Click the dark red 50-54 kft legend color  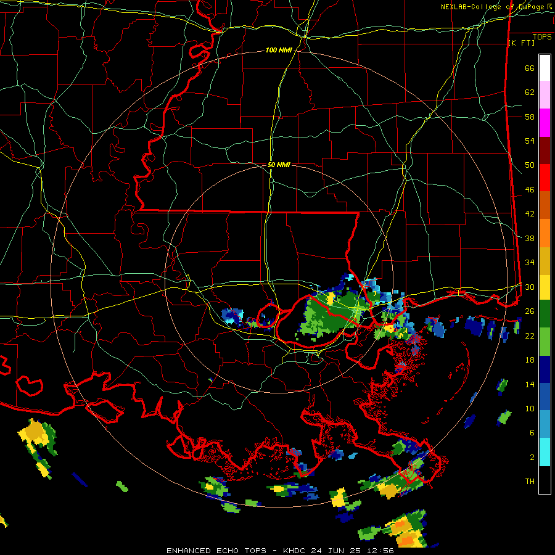click(x=545, y=150)
